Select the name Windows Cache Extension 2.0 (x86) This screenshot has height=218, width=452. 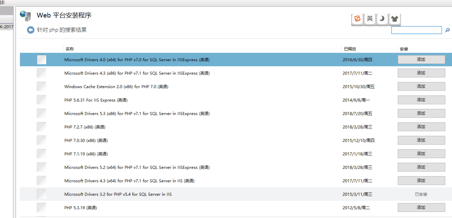(116, 87)
